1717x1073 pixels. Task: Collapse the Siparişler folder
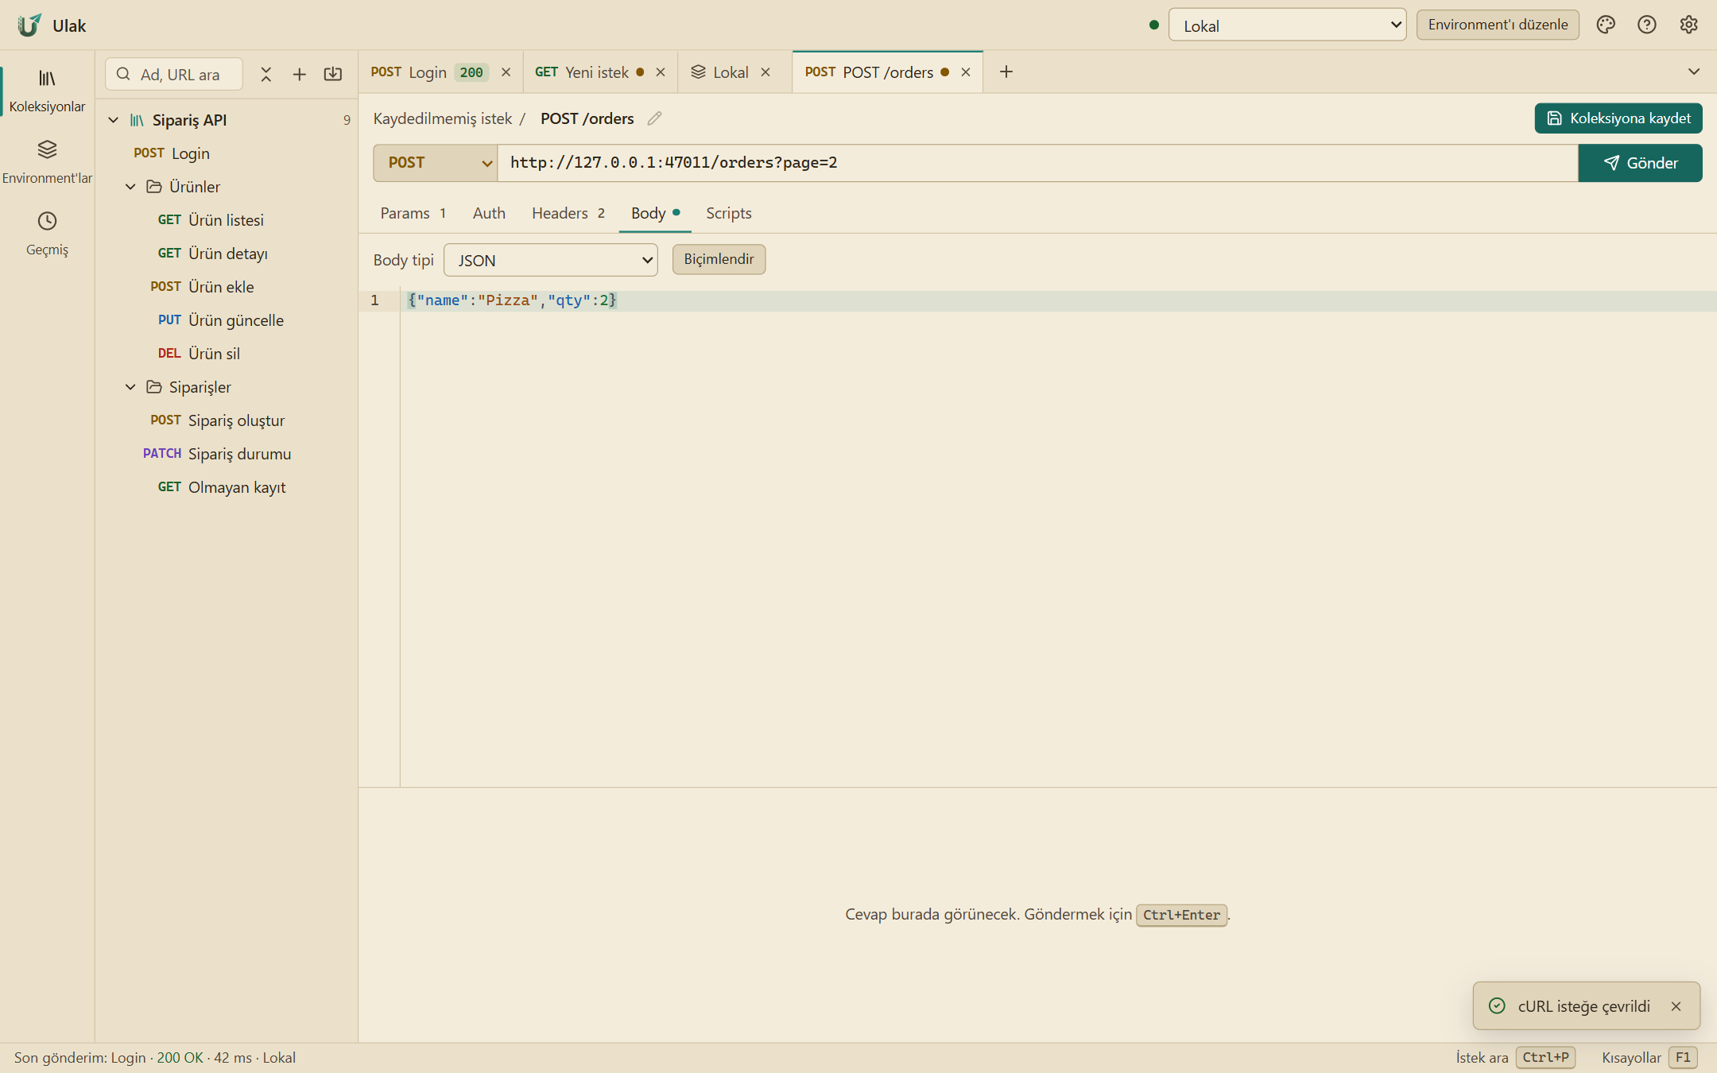pos(130,387)
